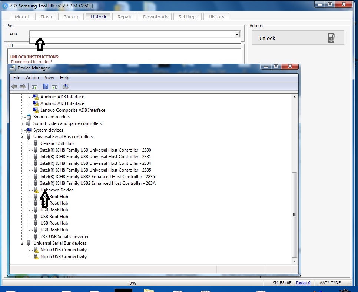Select Unknown Device warning icon
This screenshot has width=358, height=292.
pyautogui.click(x=36, y=190)
